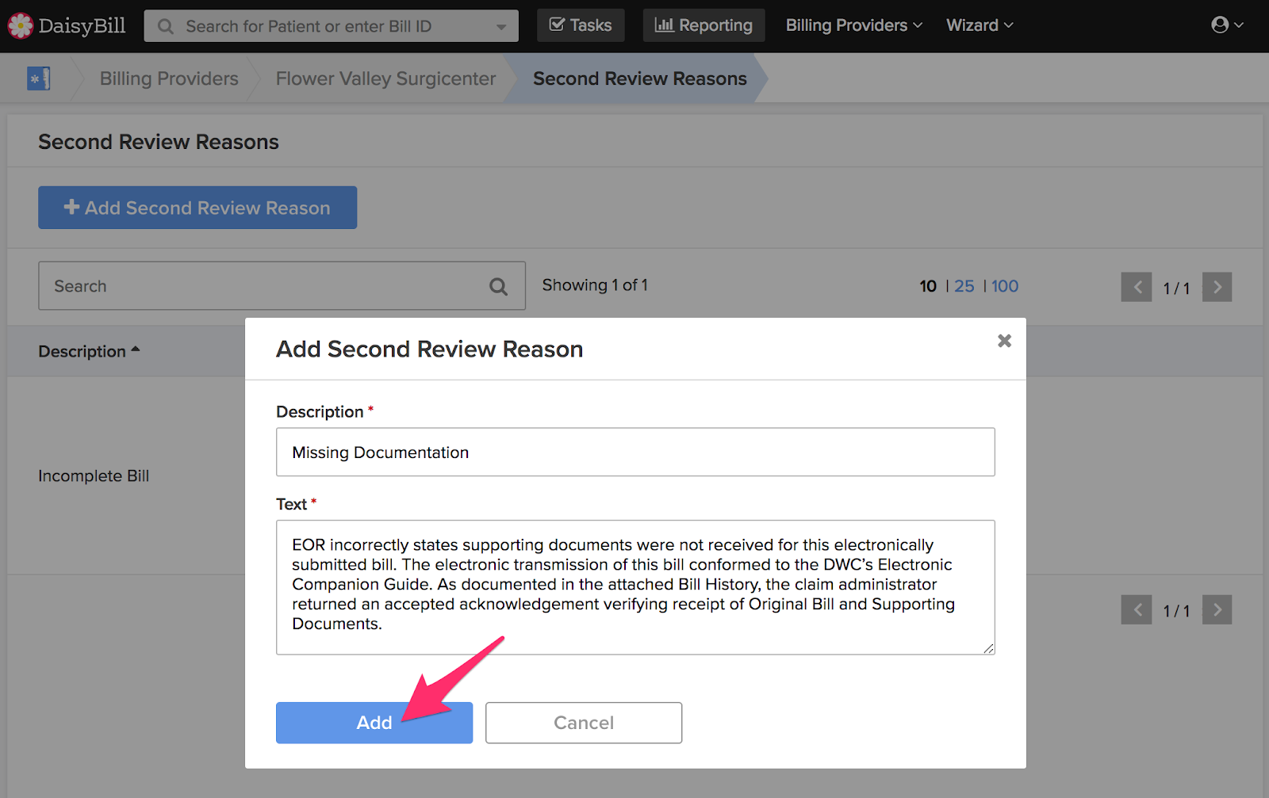Image resolution: width=1269 pixels, height=798 pixels.
Task: Click the Second Review Reasons page heading
Action: point(159,142)
